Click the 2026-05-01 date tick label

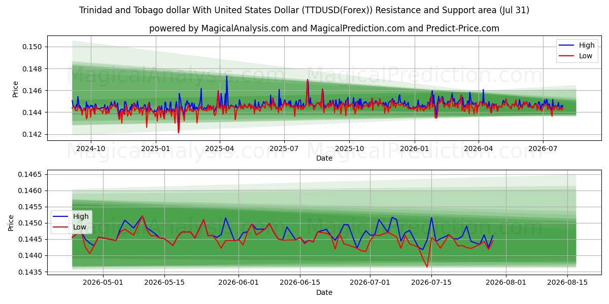click(103, 283)
